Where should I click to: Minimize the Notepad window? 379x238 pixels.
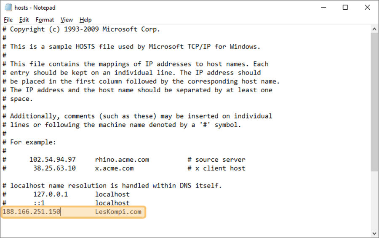point(323,8)
